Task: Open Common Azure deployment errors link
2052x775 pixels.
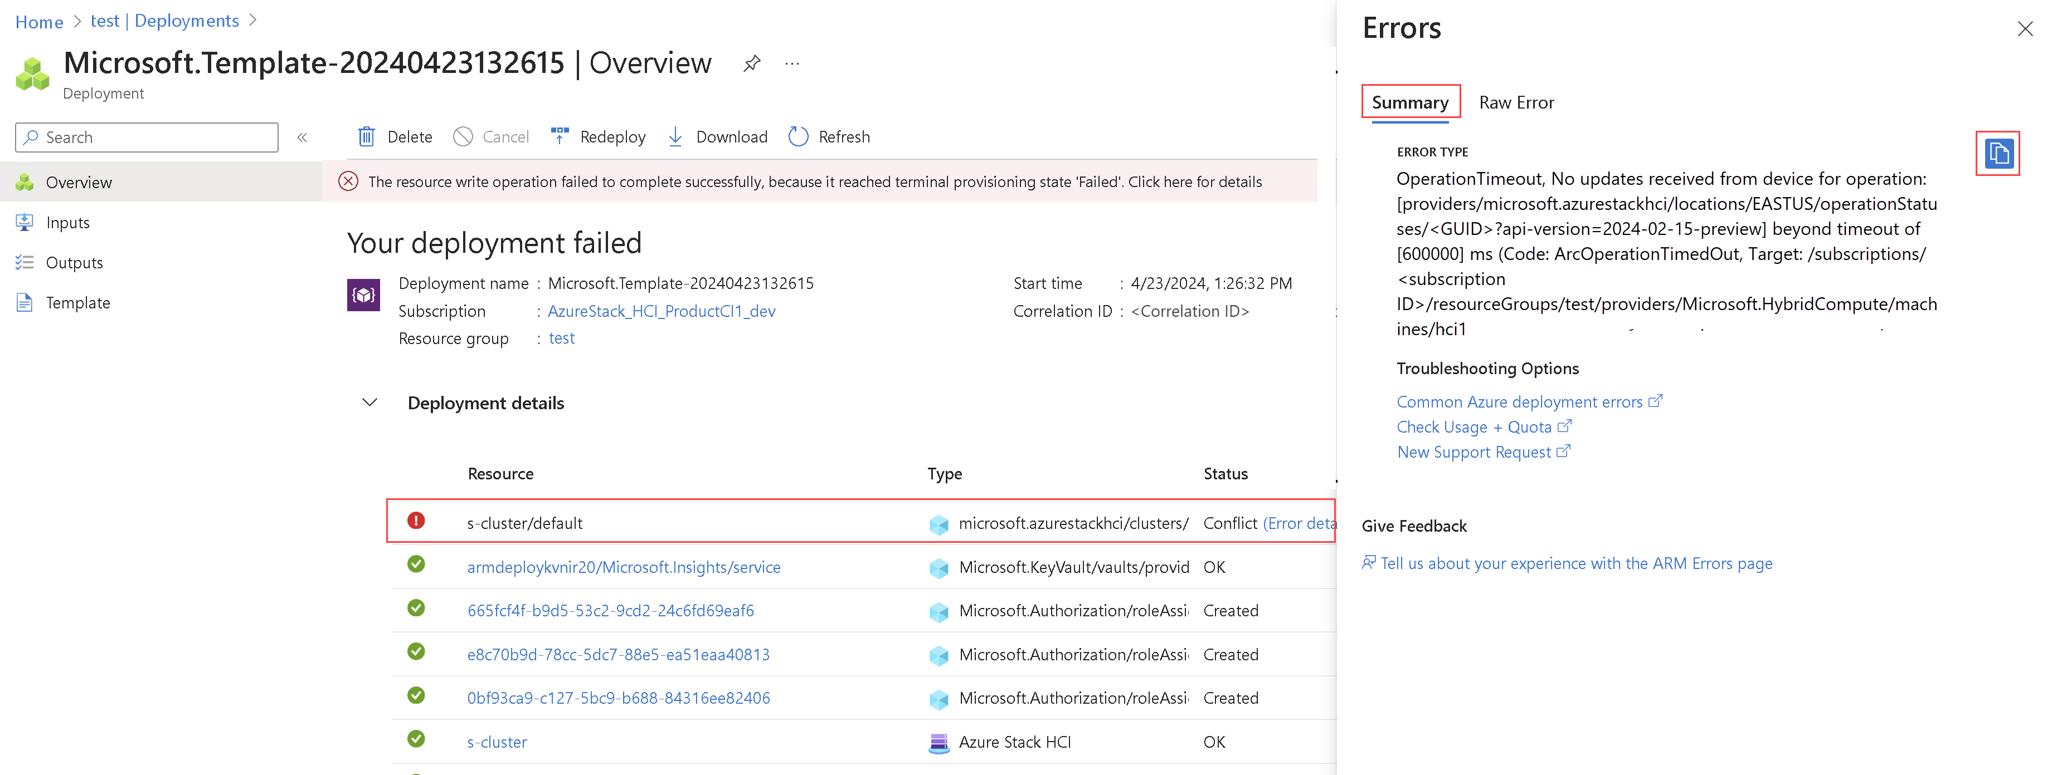Action: 1520,403
